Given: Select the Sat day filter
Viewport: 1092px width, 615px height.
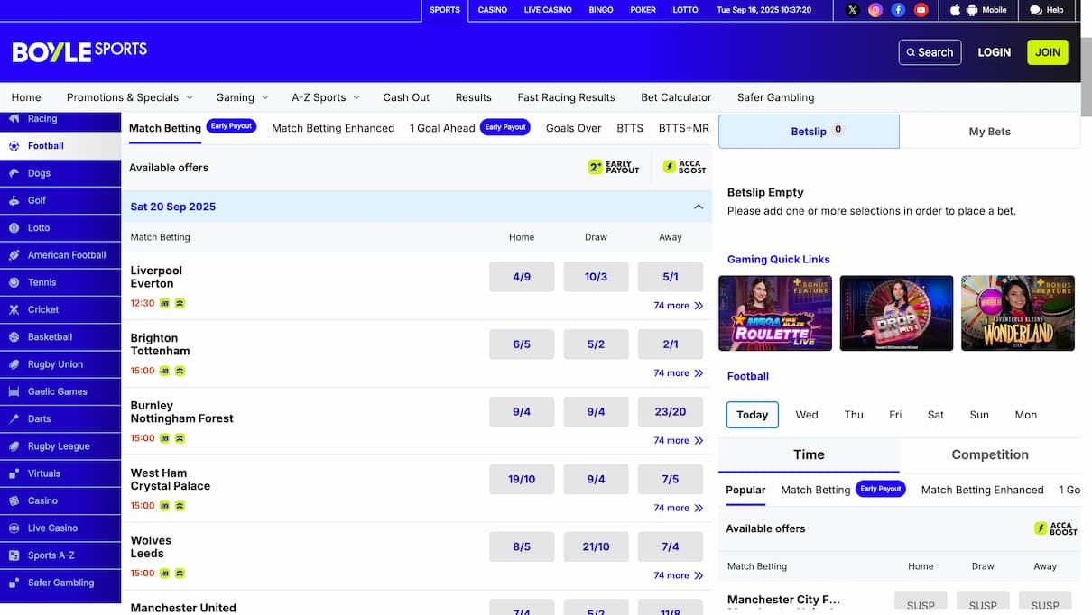Looking at the screenshot, I should coord(936,415).
